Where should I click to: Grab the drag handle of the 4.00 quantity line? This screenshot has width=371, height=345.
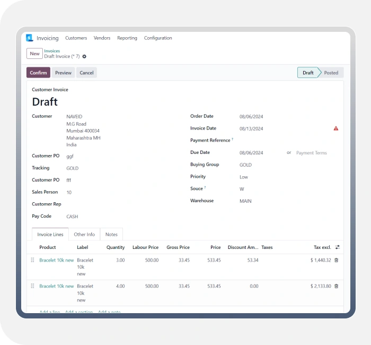pos(33,286)
